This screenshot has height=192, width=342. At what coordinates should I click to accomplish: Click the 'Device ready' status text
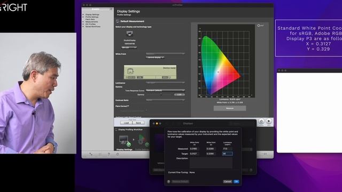(x=169, y=68)
